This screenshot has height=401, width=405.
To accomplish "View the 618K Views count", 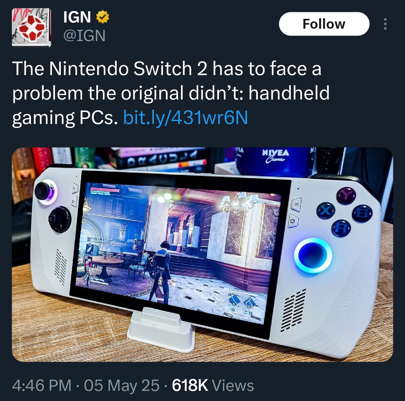I will (x=213, y=385).
